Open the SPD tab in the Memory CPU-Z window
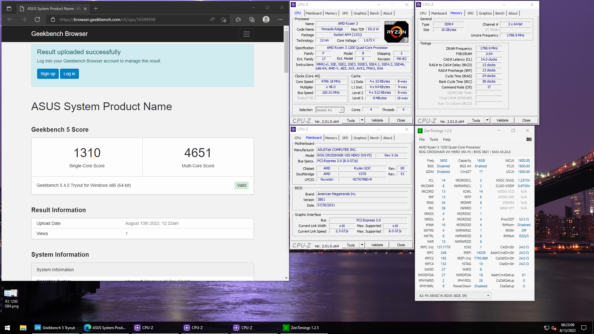Viewport: 594px width, 334px height. click(x=470, y=13)
